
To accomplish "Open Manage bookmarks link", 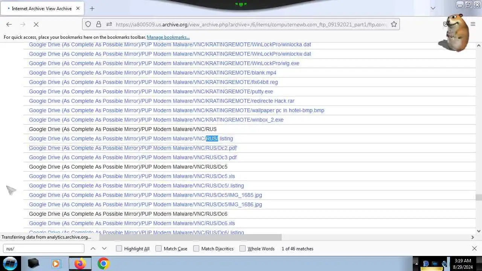I will click(168, 37).
